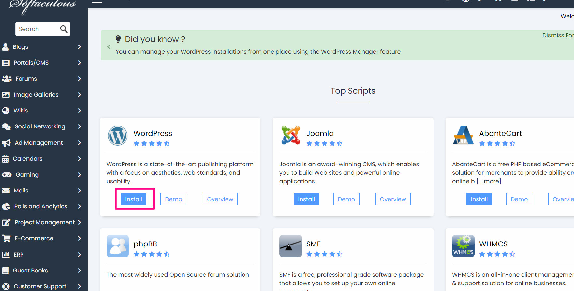Viewport: 574px width, 291px height.
Task: Expand the Ad Management chevron
Action: (x=80, y=143)
